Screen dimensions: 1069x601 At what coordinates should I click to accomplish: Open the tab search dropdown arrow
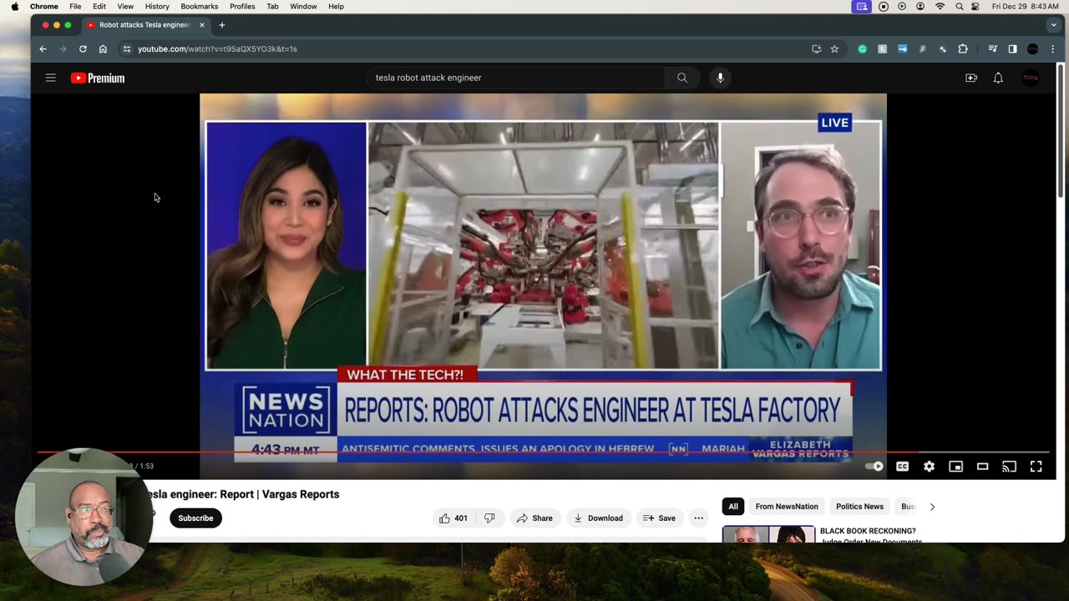tap(1053, 25)
